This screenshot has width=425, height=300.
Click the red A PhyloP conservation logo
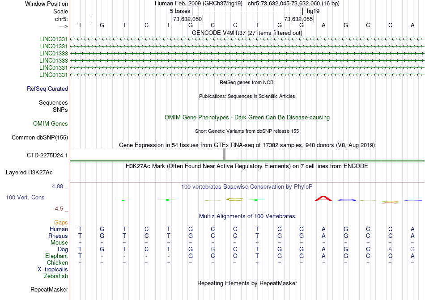[x=323, y=198]
